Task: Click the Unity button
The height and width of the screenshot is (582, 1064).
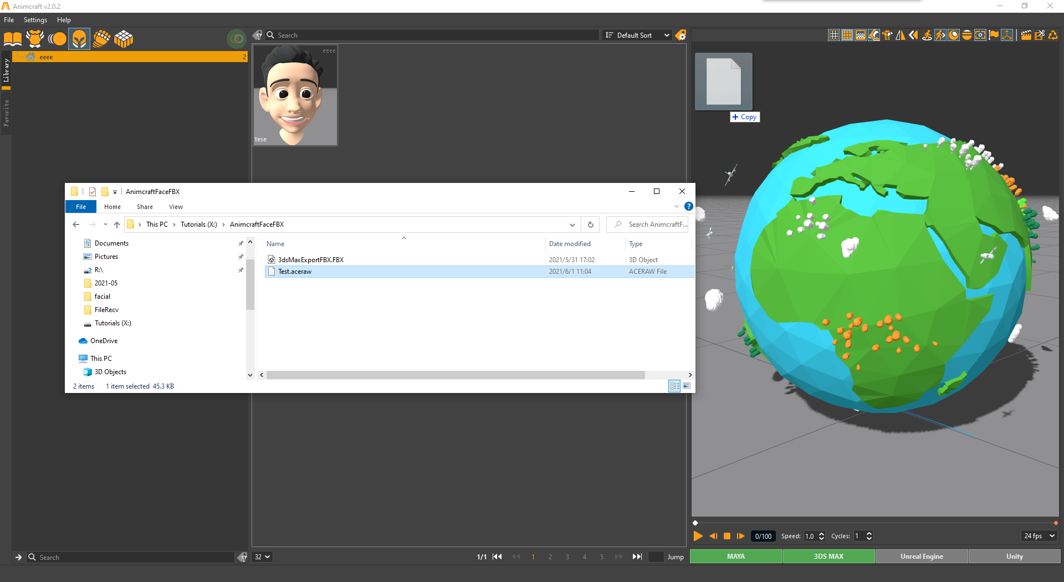Action: click(x=1015, y=557)
